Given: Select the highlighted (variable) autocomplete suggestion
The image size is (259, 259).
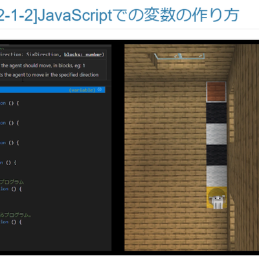Looking at the screenshot, I should click(x=52, y=90).
